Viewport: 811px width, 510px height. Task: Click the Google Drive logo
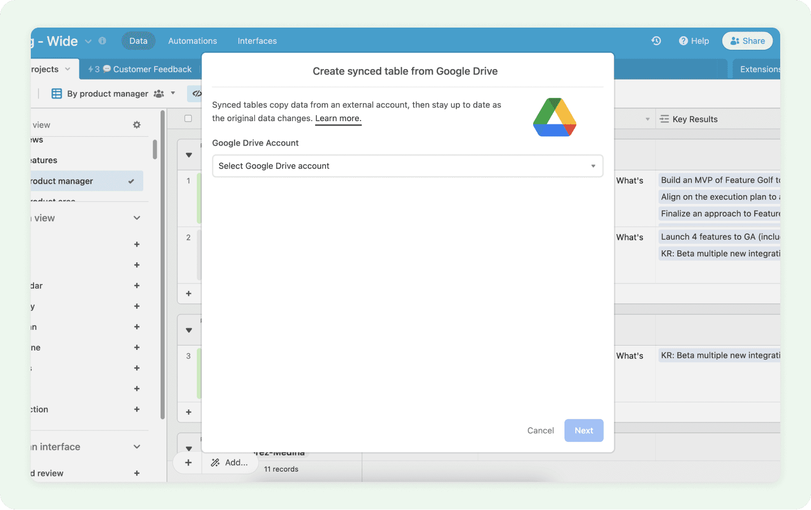coord(555,117)
